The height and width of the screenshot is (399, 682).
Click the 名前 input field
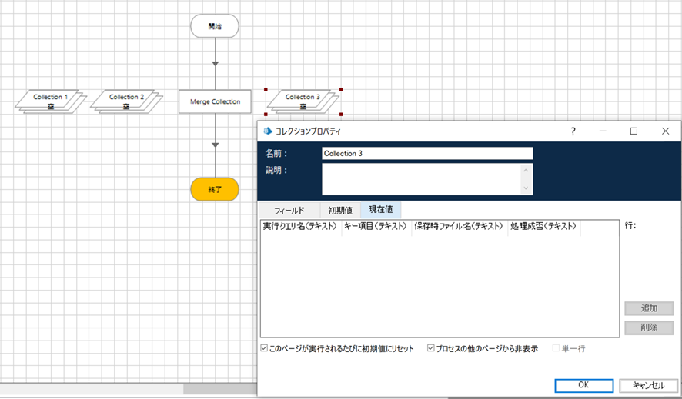pos(427,153)
